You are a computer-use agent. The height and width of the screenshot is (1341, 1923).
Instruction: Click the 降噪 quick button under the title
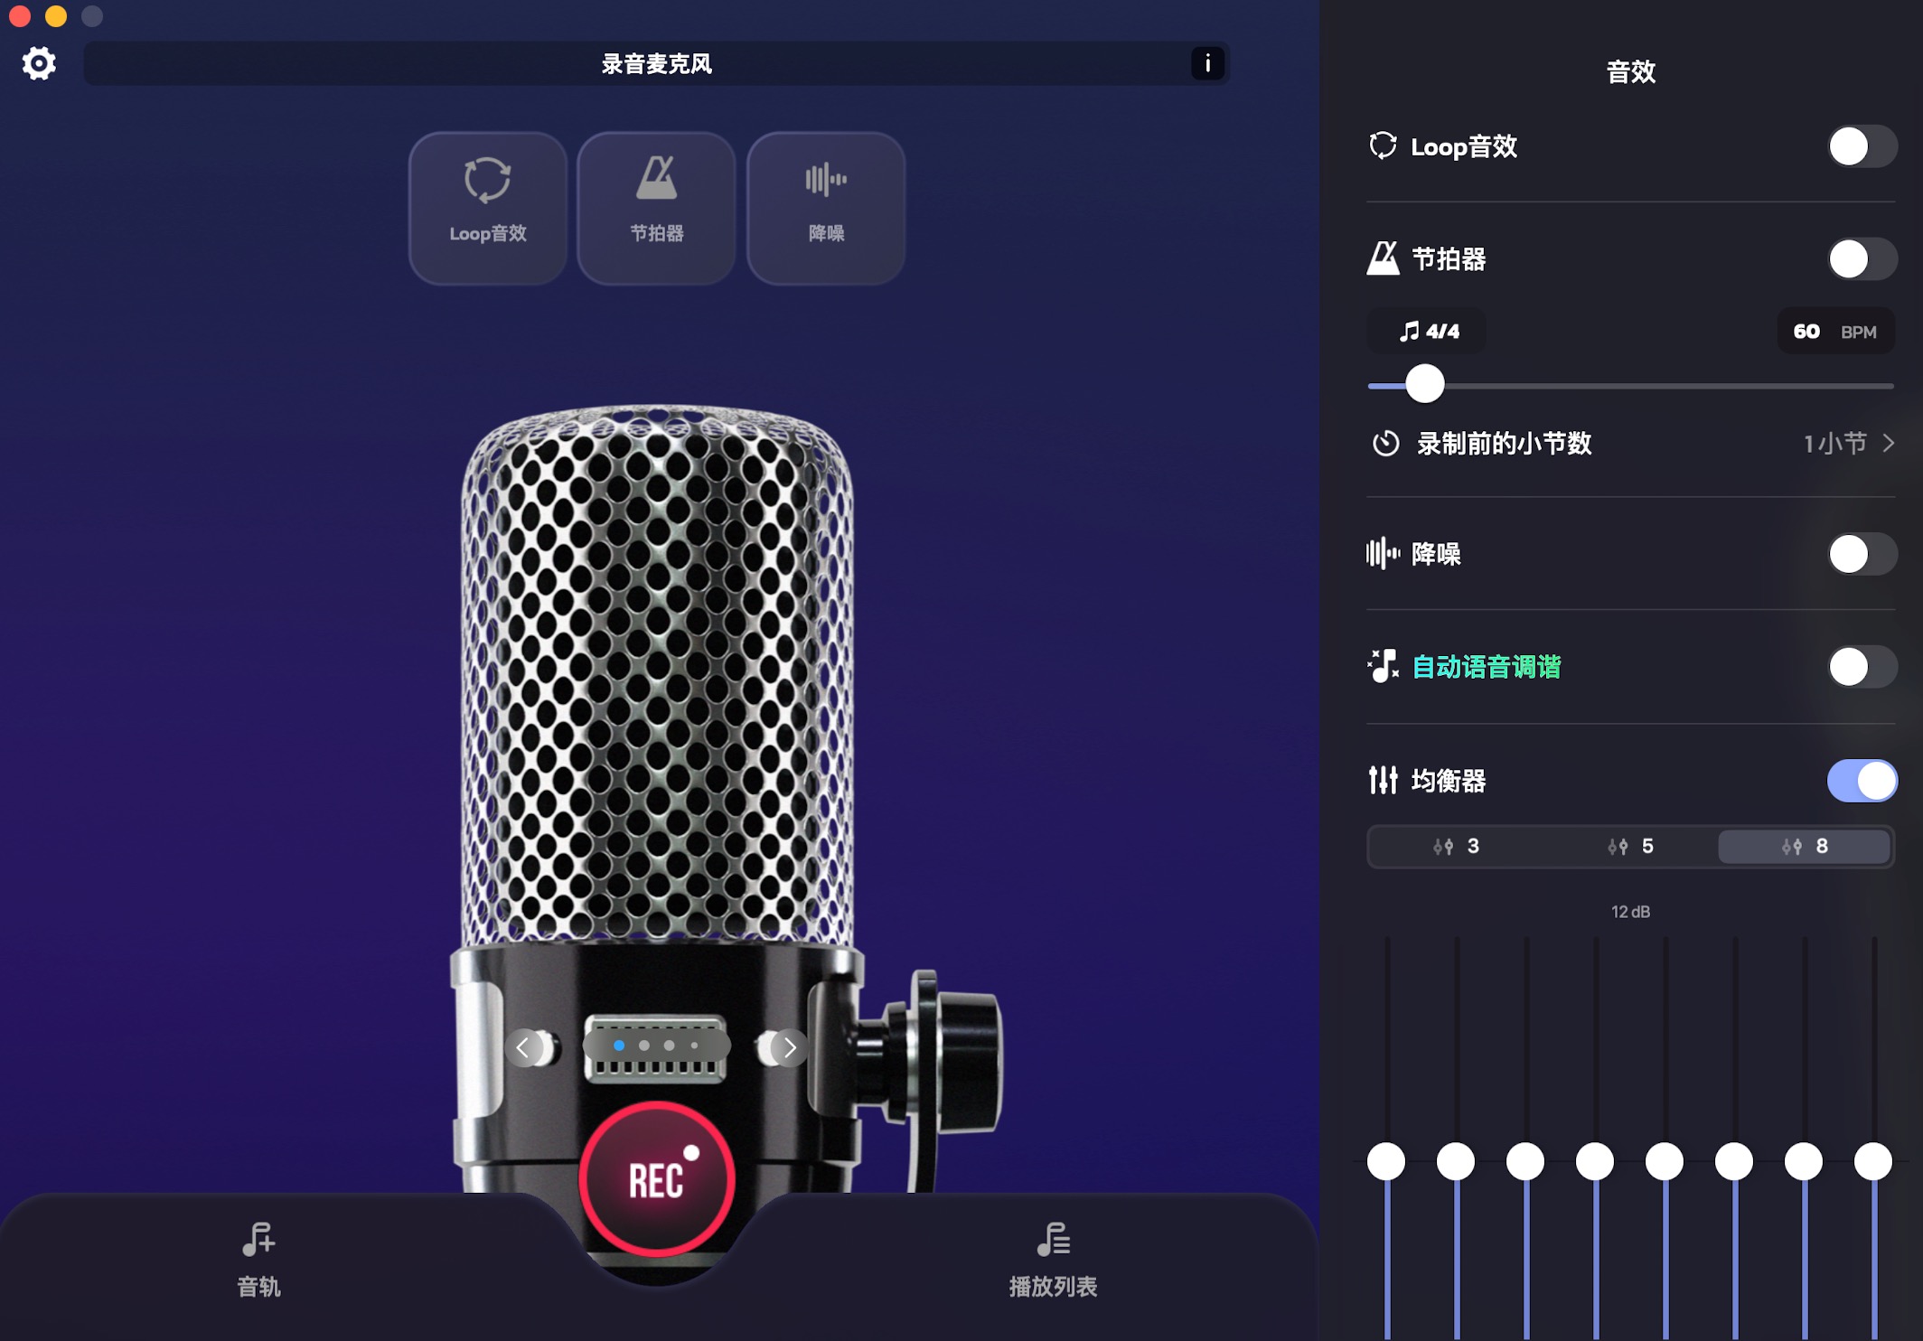(x=826, y=208)
